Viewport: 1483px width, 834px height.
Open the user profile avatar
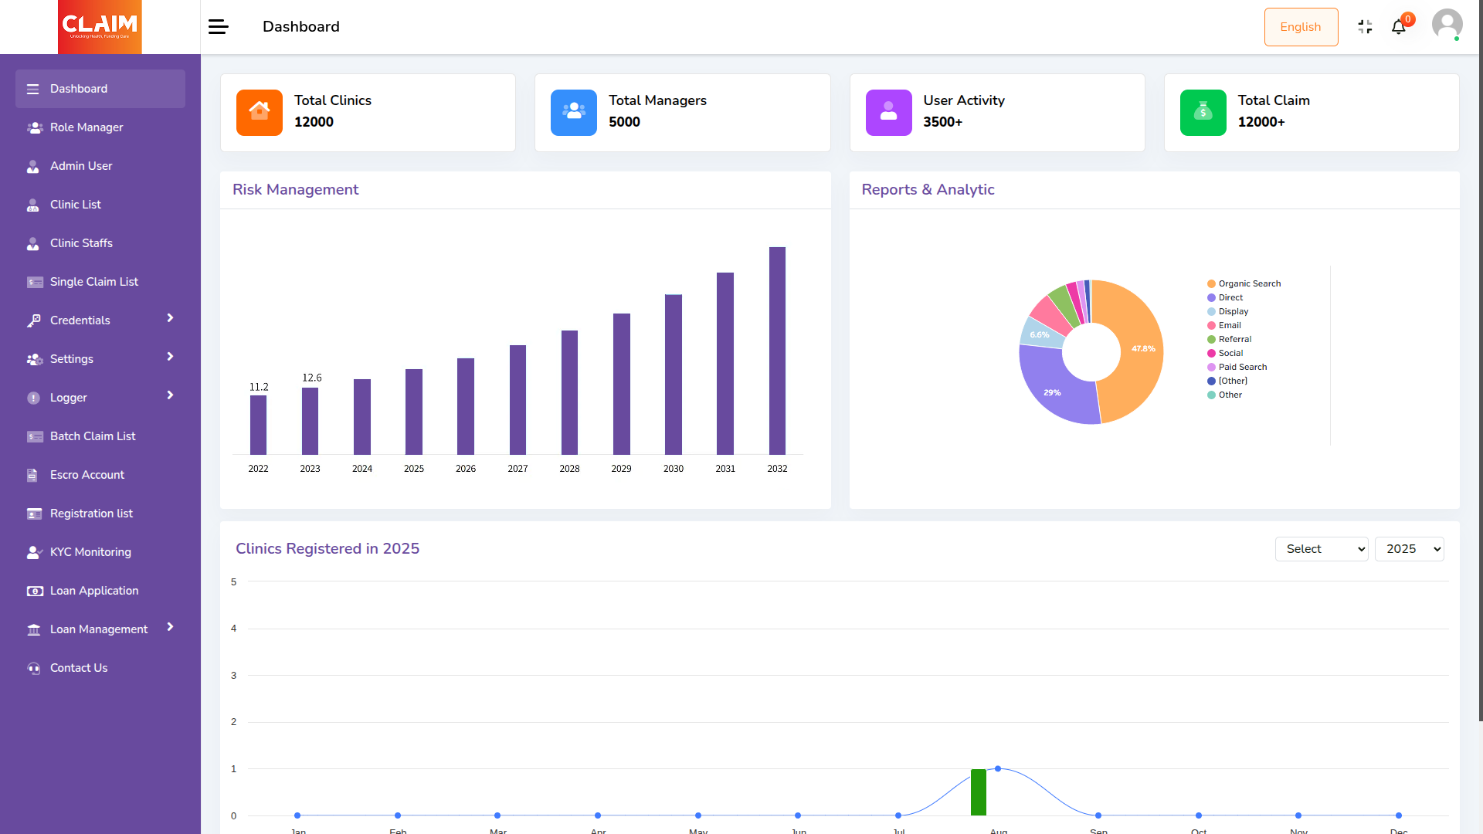tap(1447, 25)
